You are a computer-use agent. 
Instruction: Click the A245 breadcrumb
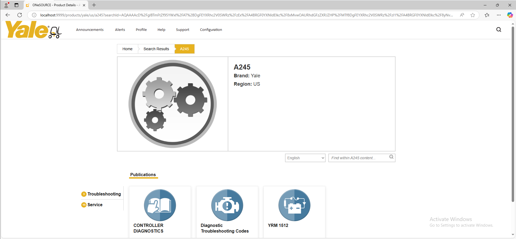point(184,49)
